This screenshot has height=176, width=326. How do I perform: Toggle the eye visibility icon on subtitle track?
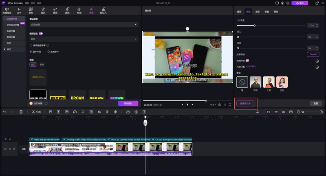(10, 139)
